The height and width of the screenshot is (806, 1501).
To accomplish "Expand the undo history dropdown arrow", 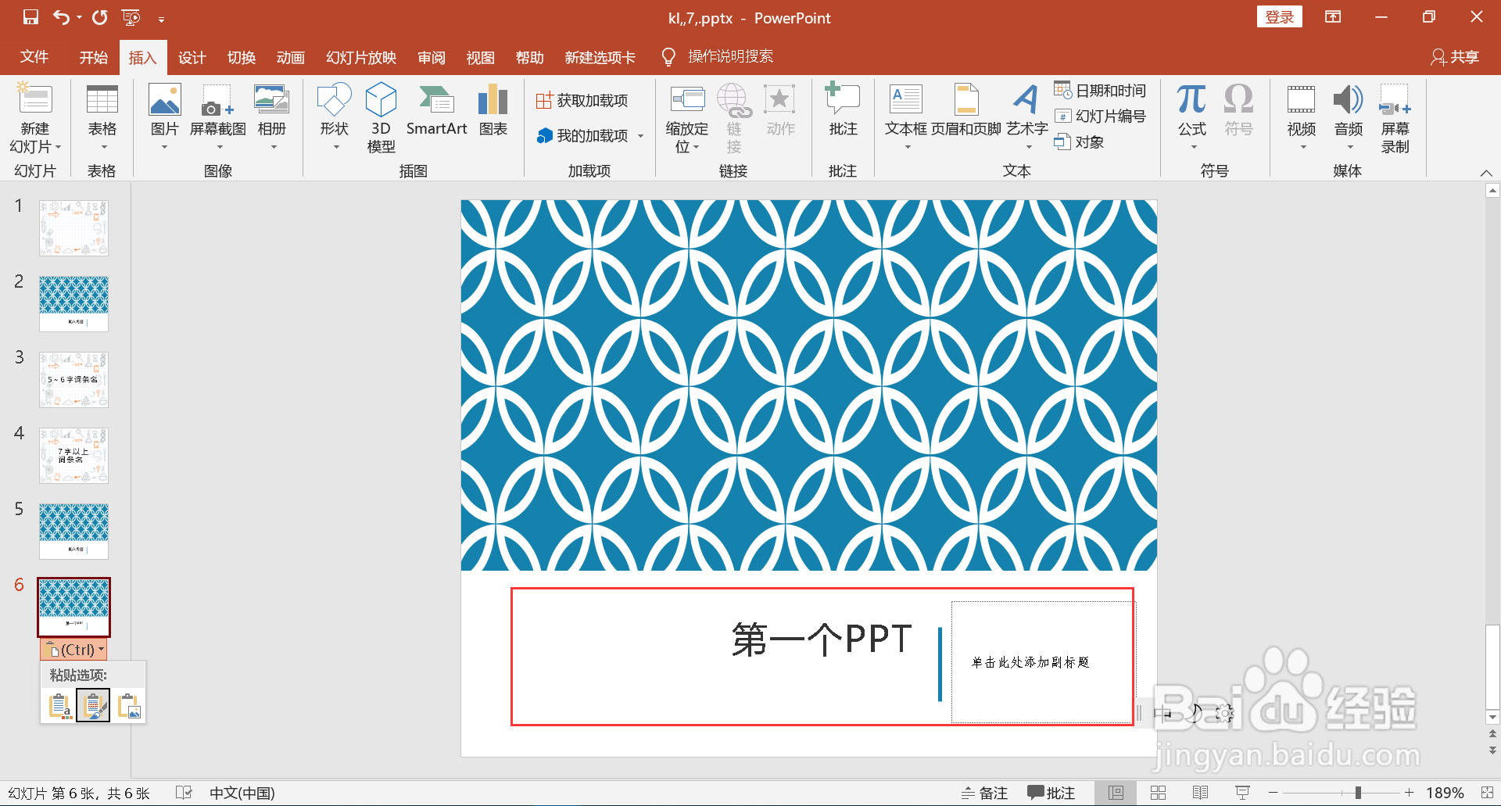I will 79,18.
